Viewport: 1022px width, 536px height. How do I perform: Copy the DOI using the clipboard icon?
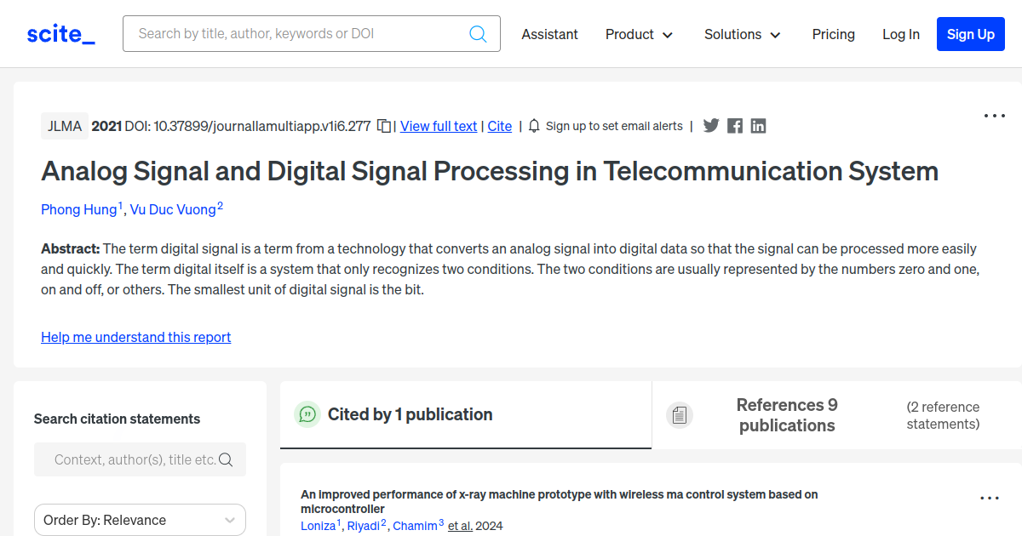click(384, 126)
